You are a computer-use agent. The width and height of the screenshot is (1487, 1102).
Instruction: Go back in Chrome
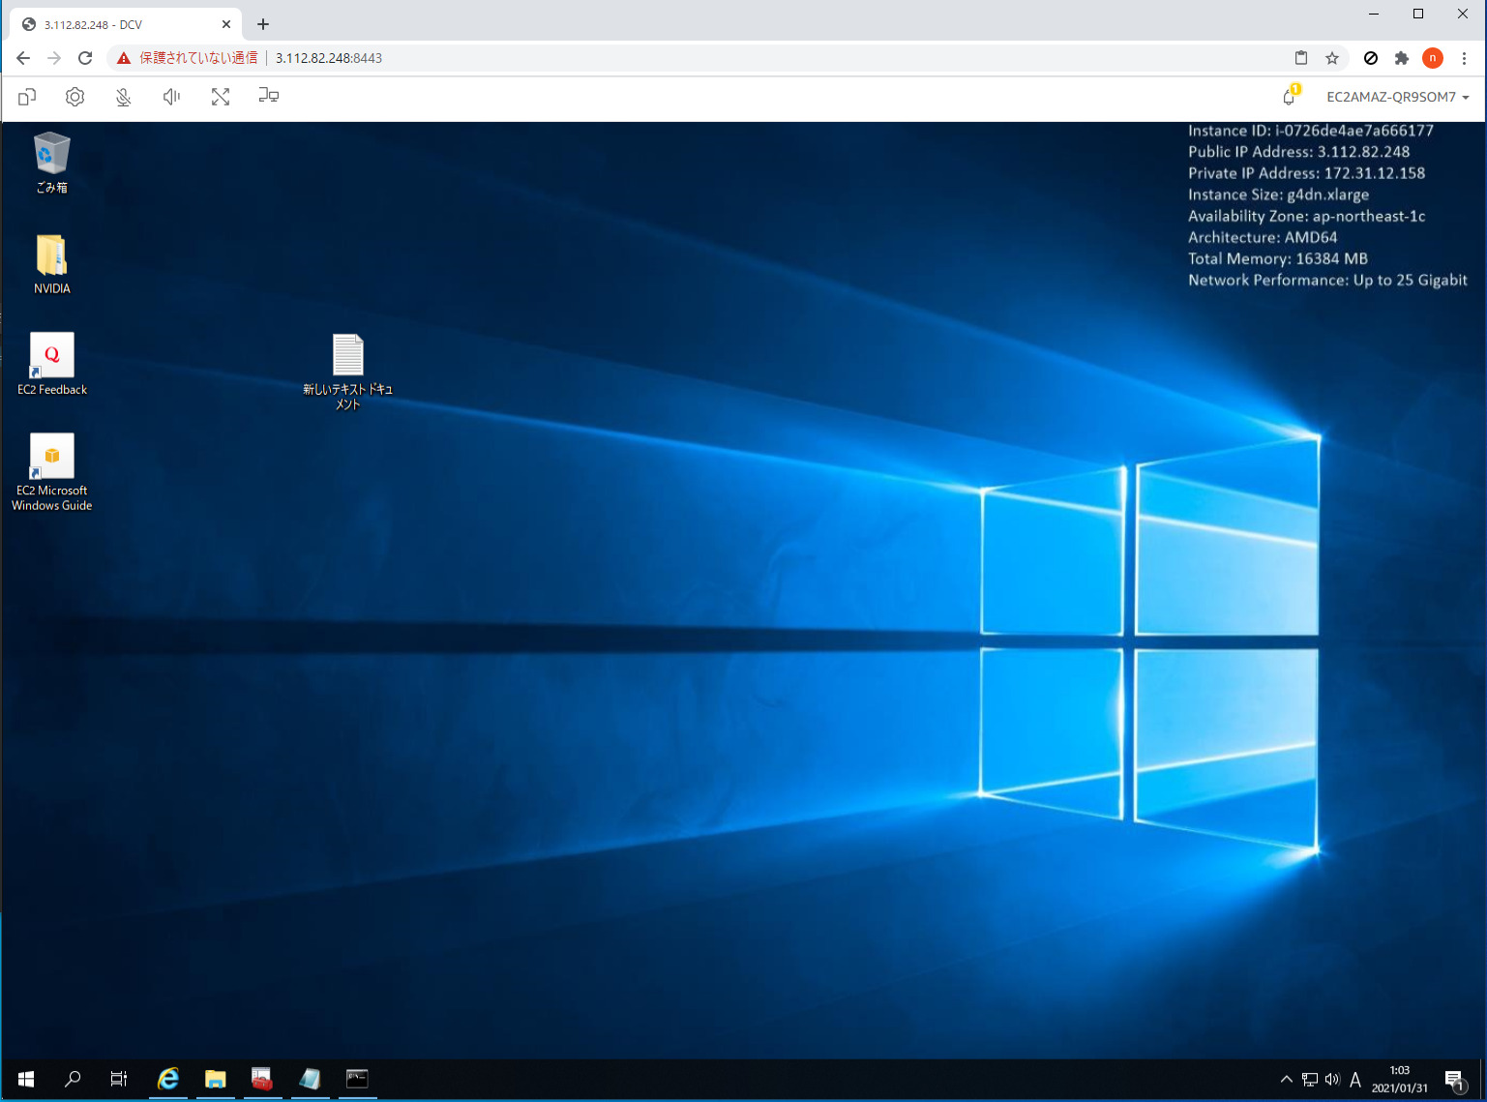tap(23, 58)
